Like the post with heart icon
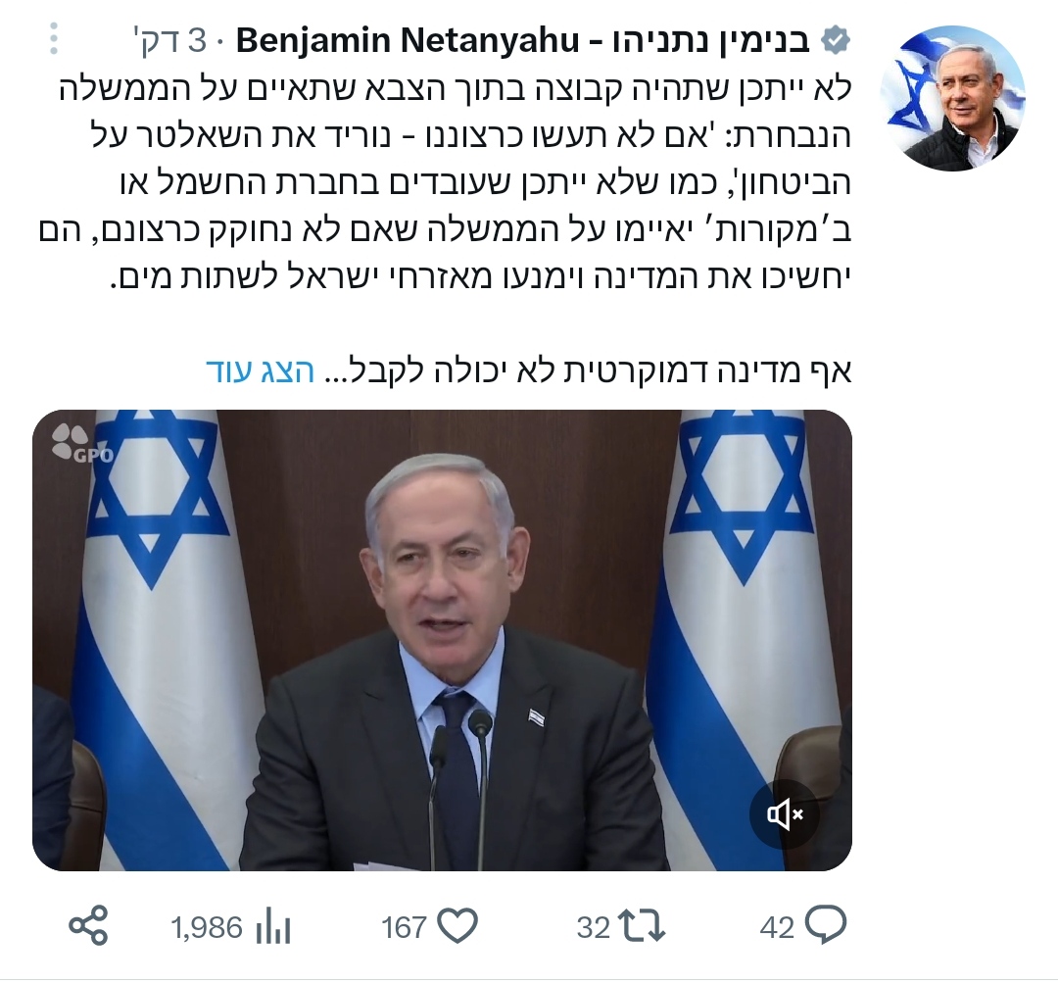Viewport: 1058px width, 984px height. (458, 926)
